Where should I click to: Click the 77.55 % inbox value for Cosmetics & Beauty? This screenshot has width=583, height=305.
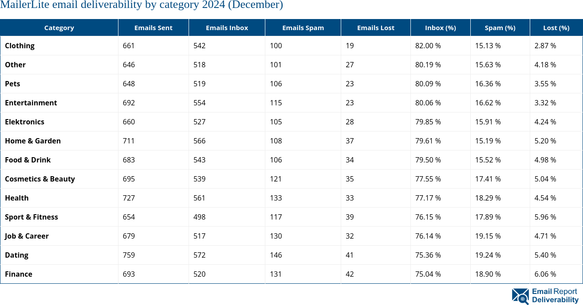(428, 179)
